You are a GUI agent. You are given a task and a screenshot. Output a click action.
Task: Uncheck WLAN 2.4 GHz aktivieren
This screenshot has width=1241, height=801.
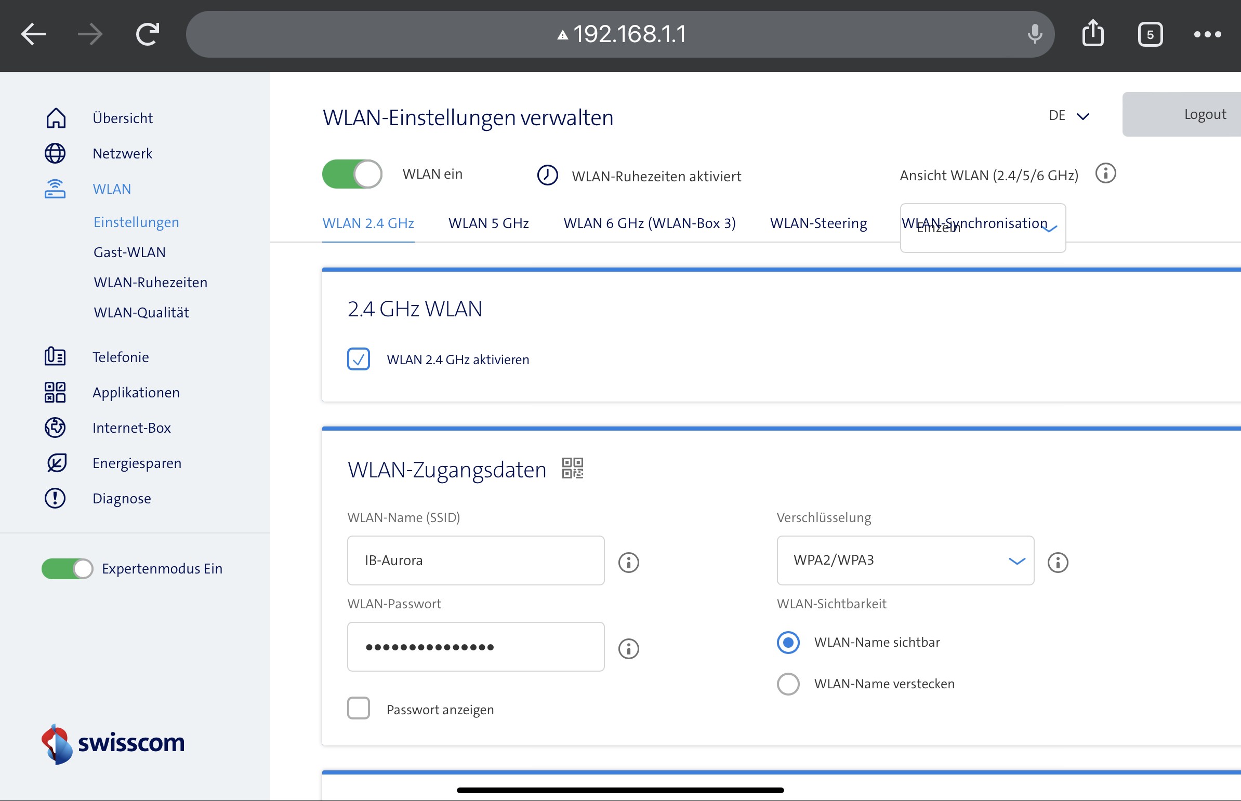[359, 359]
